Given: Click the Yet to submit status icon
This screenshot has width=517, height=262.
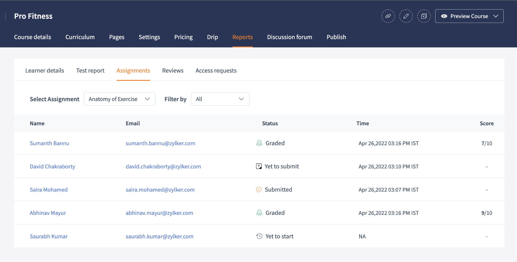Looking at the screenshot, I should [259, 167].
